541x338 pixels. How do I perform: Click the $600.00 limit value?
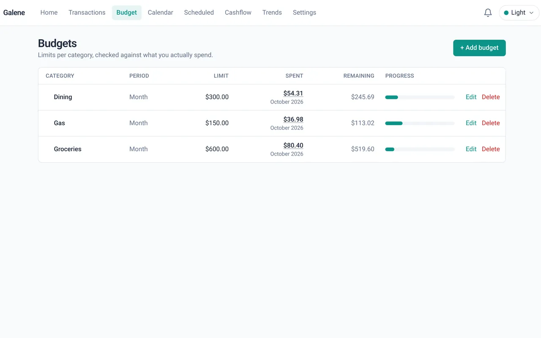(x=217, y=149)
